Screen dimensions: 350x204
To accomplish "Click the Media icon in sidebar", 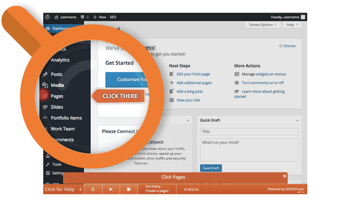I will pyautogui.click(x=45, y=85).
